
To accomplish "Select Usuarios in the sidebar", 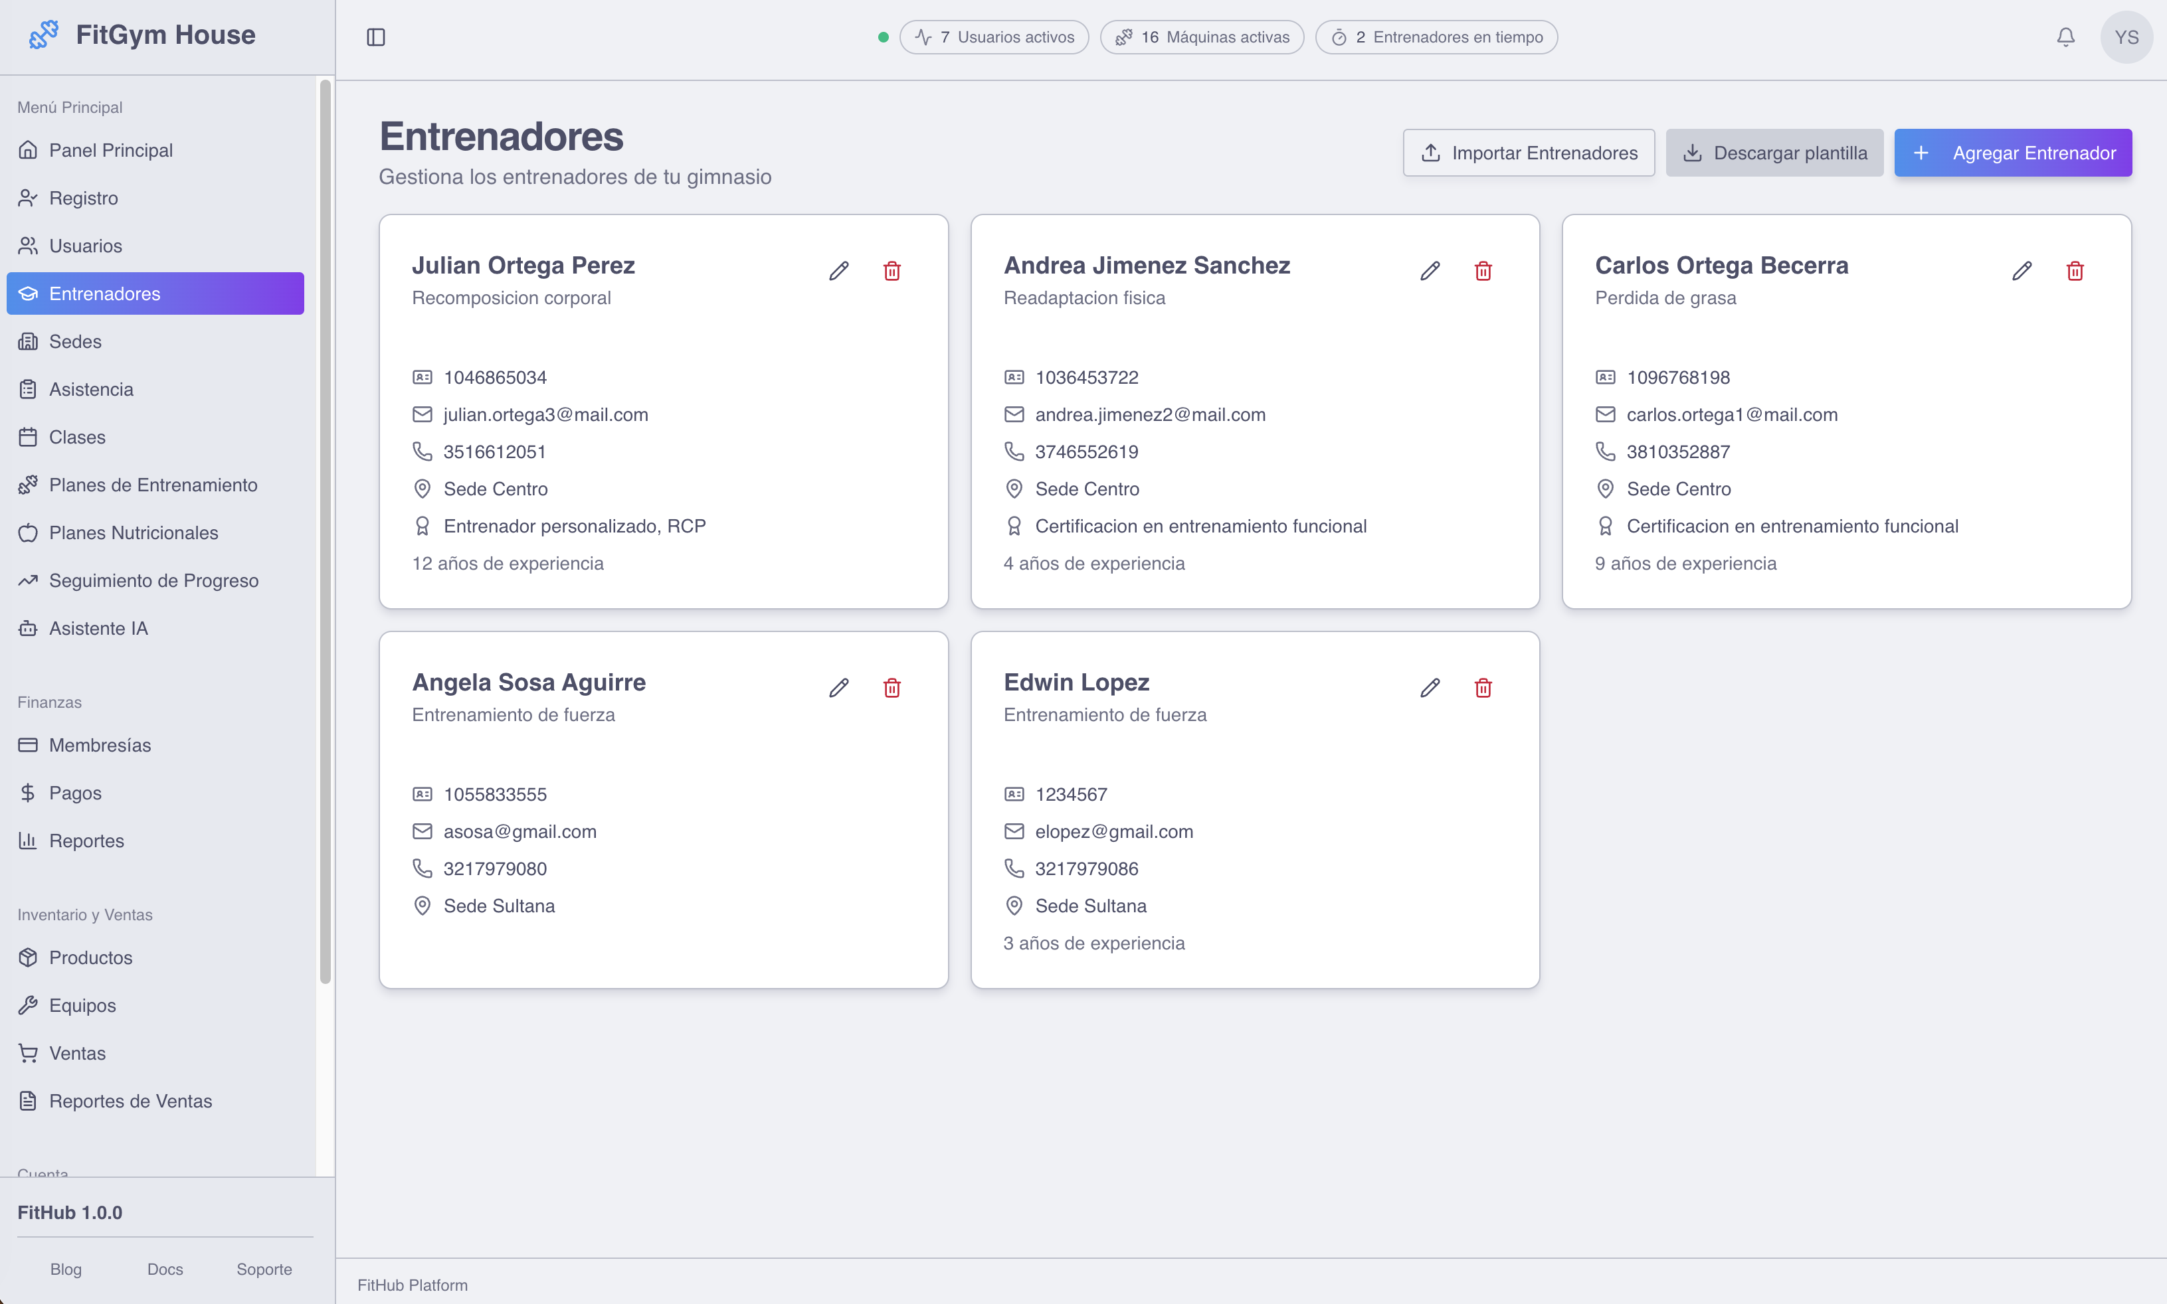I will point(85,245).
